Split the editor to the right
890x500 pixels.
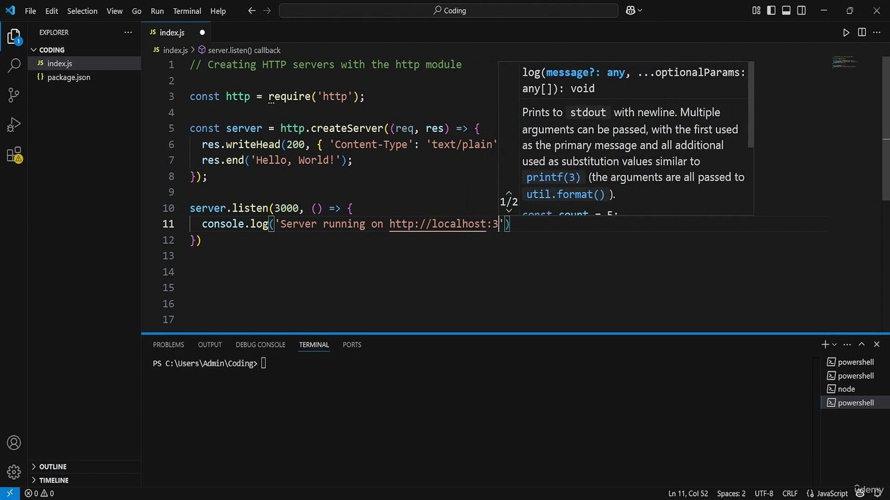pos(861,32)
